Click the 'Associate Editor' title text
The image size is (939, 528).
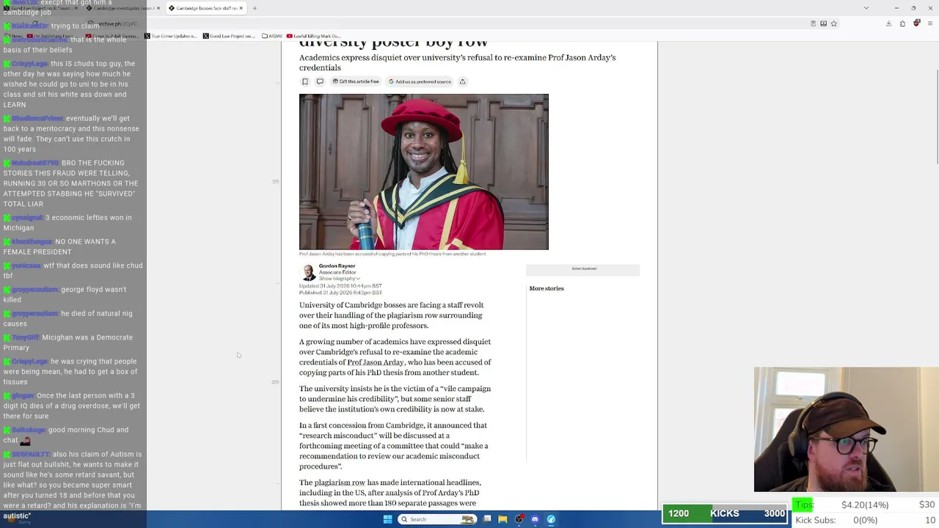(x=337, y=273)
